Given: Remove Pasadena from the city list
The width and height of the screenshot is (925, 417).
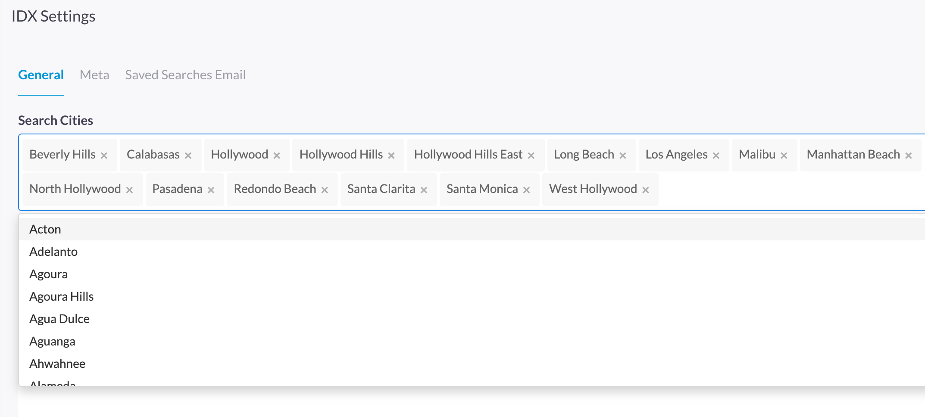Looking at the screenshot, I should click(211, 190).
